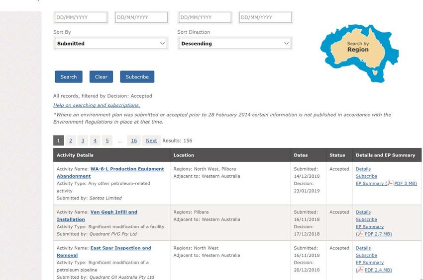Open PDF icon for Van Gogh EP Summary
Viewport: 423px width, 280px height.
[361, 234]
